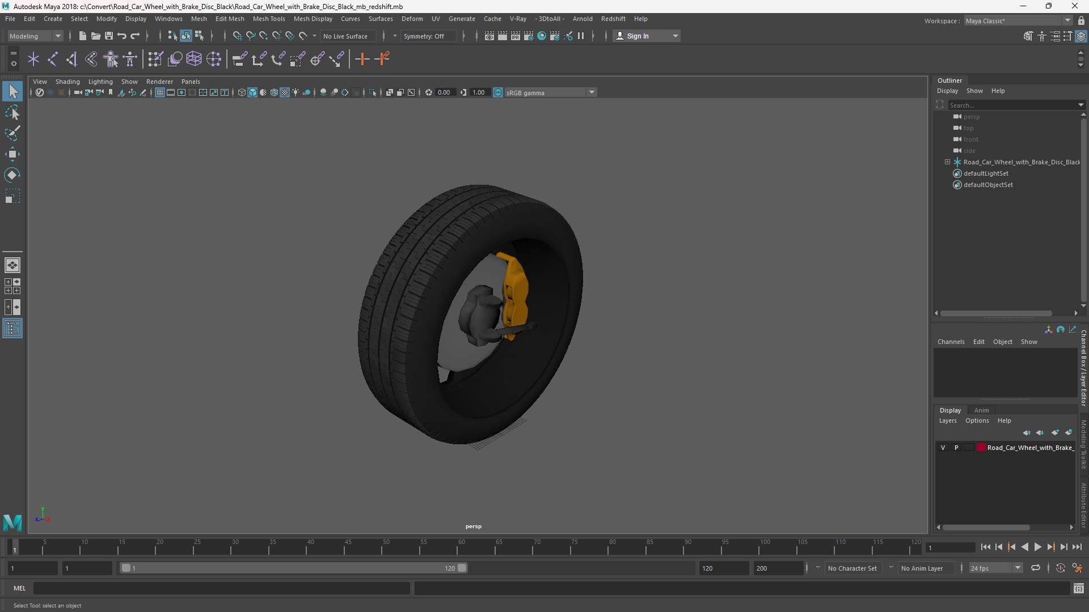The height and width of the screenshot is (612, 1089).
Task: Redo the action via the status line
Action: click(x=135, y=36)
